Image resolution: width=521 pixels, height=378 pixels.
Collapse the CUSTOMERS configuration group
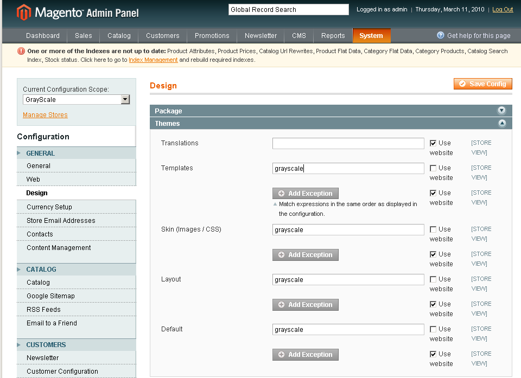click(77, 345)
